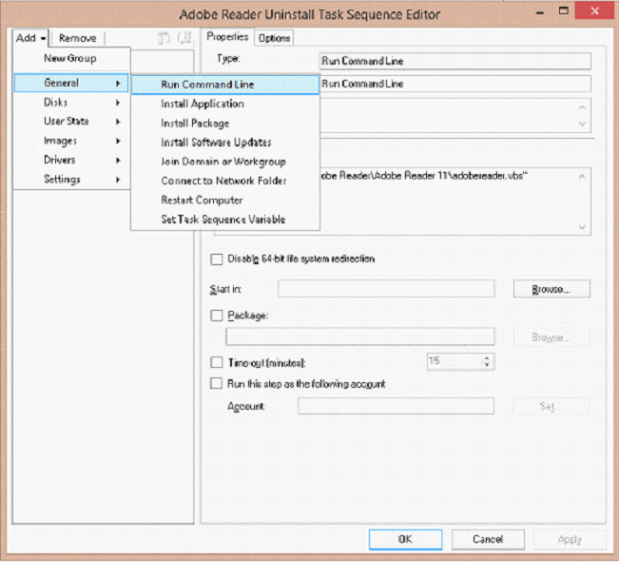Click the Type field
This screenshot has height=577, width=619.
[x=455, y=61]
